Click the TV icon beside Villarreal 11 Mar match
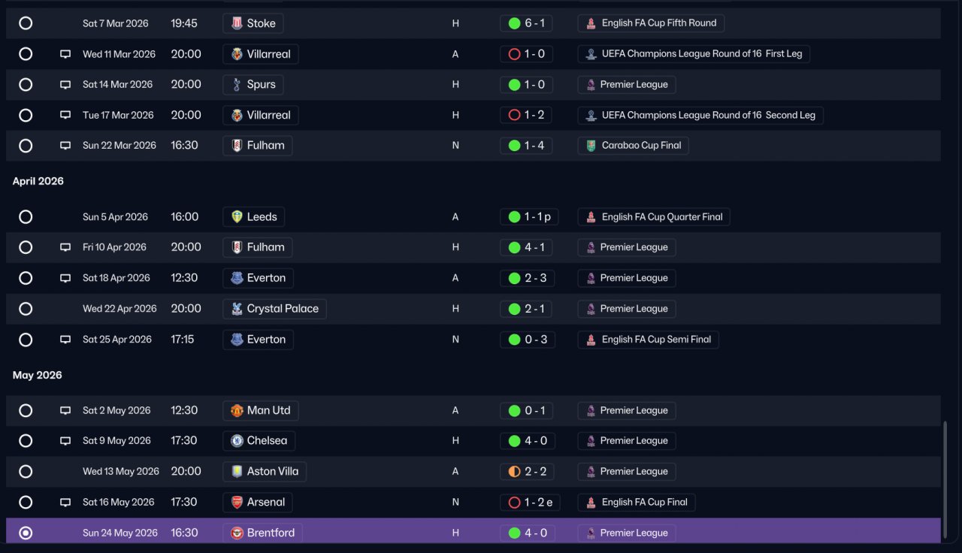Screen dimensions: 962x553 (65, 54)
